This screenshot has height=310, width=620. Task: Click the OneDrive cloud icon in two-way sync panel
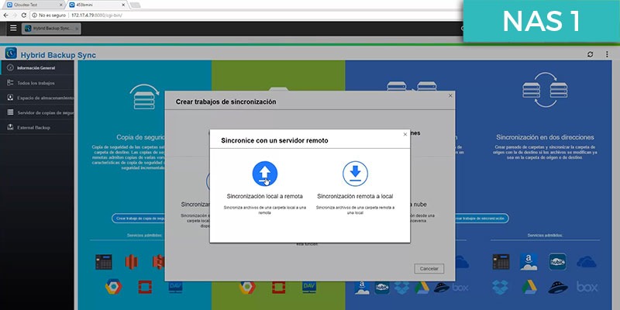[x=587, y=262]
